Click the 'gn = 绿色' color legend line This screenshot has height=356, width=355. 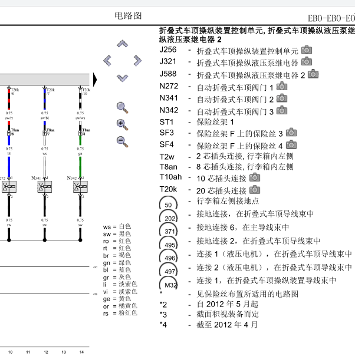pos(117,263)
